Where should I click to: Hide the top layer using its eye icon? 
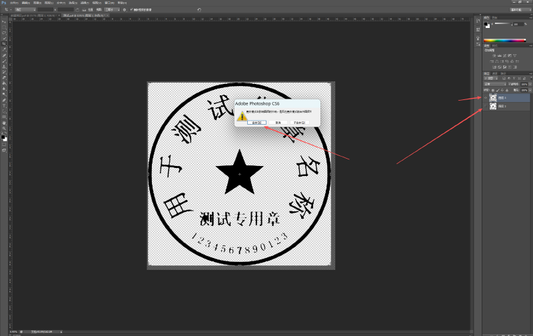coord(486,97)
